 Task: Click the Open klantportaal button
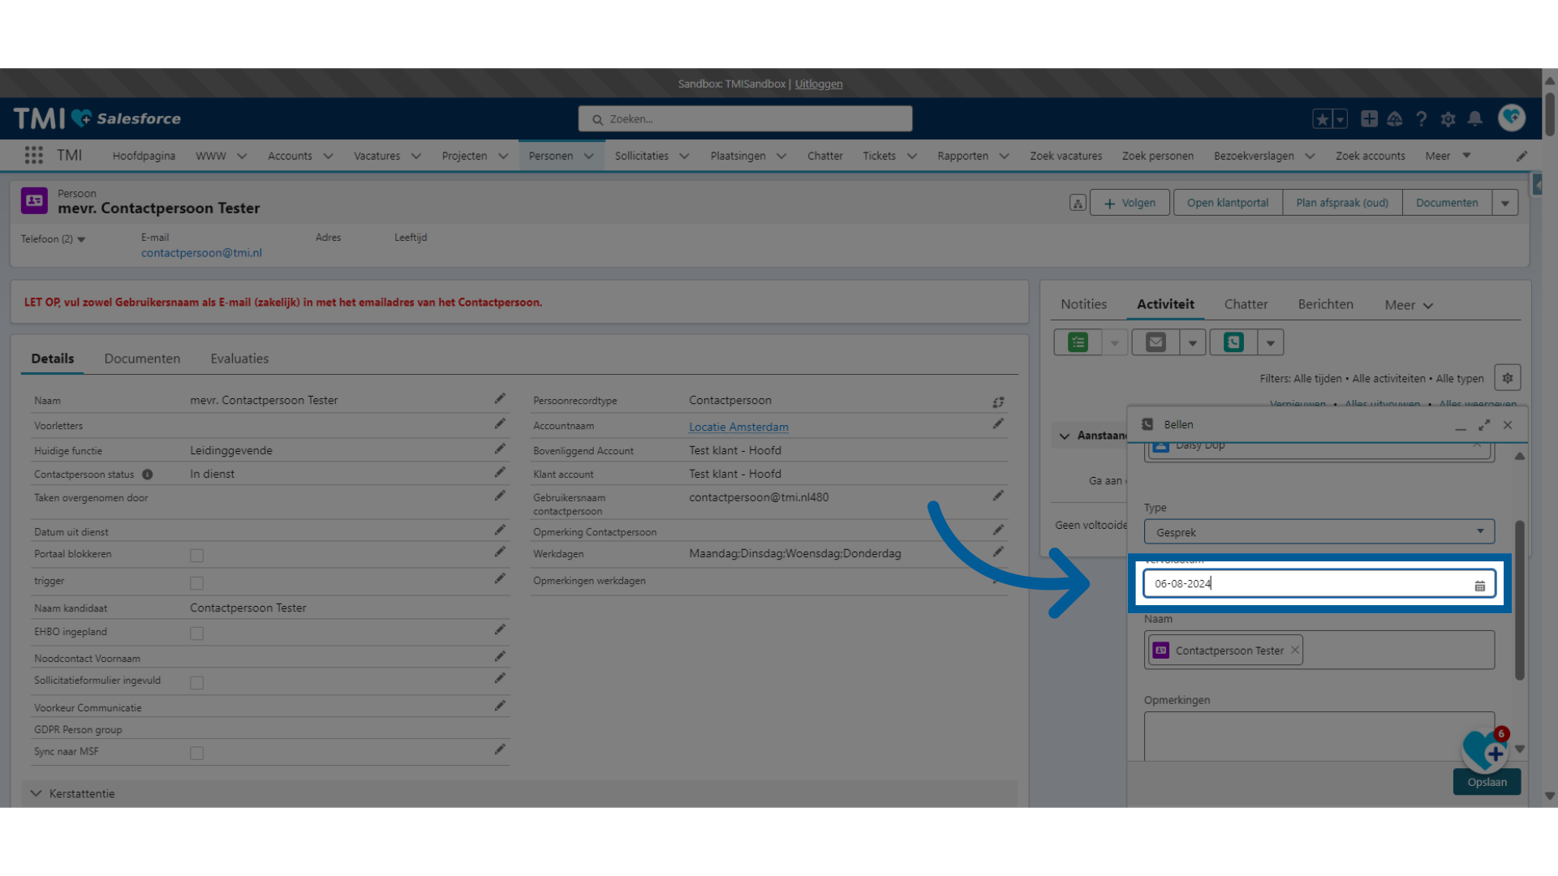(1229, 202)
